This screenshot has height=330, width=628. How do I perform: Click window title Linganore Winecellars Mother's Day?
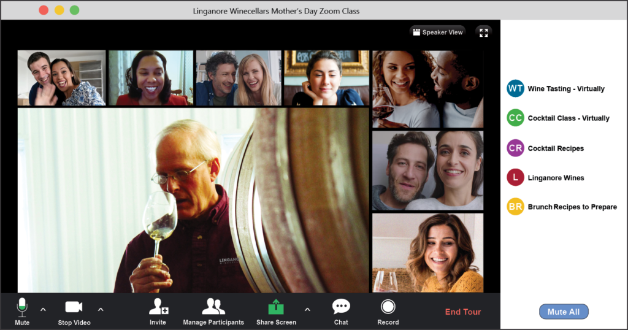[x=276, y=11]
